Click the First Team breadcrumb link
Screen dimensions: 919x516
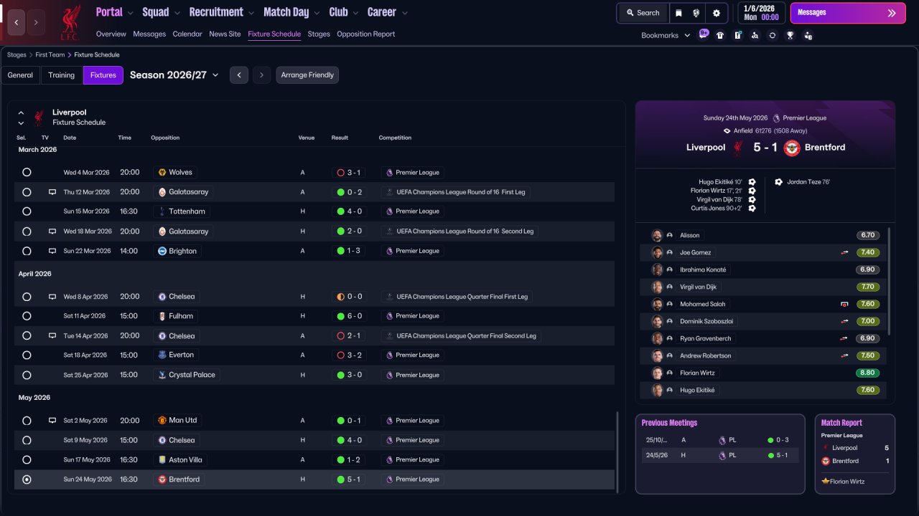tap(50, 54)
